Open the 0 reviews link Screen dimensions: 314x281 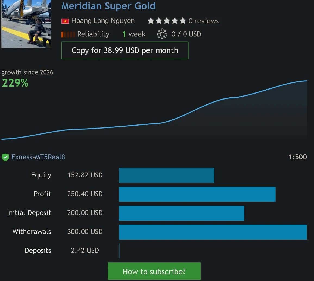(x=203, y=21)
